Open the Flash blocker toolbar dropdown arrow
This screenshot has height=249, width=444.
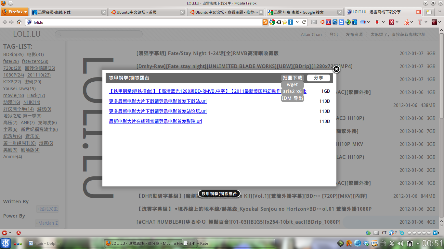pos(411,22)
